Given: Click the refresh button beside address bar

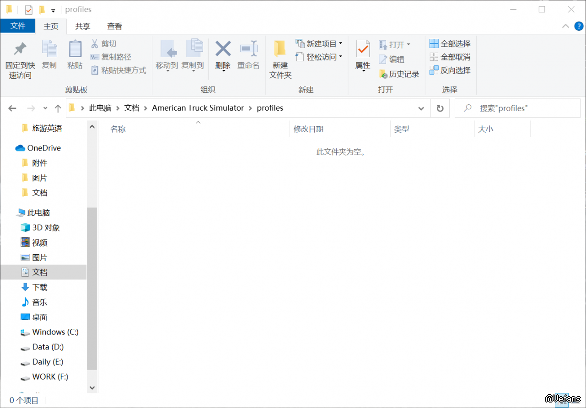Looking at the screenshot, I should pos(440,108).
